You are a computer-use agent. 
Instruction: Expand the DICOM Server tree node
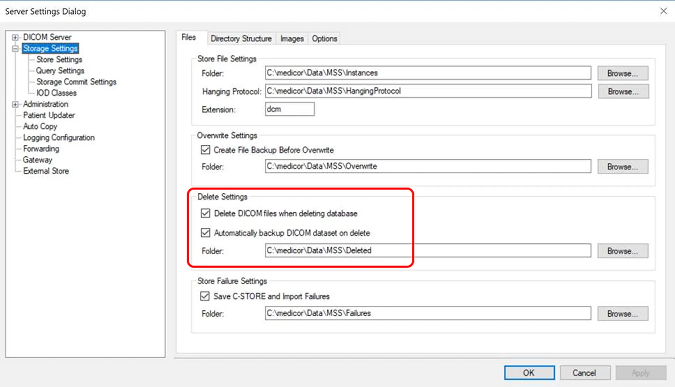[x=15, y=37]
